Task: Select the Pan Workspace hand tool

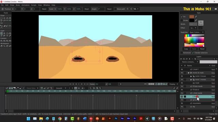Action: point(1,46)
